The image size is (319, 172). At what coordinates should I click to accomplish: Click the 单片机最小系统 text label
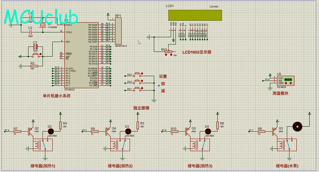pyautogui.click(x=56, y=96)
